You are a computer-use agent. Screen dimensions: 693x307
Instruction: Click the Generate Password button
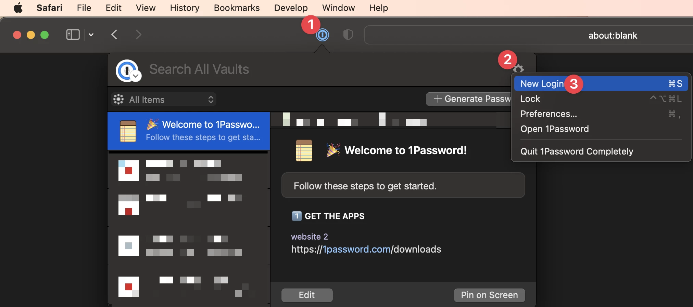click(468, 99)
